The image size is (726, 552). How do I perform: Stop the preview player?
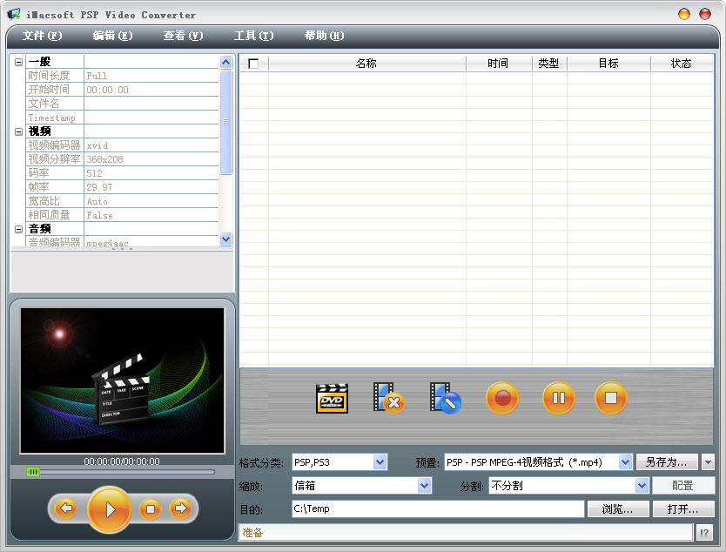(150, 509)
